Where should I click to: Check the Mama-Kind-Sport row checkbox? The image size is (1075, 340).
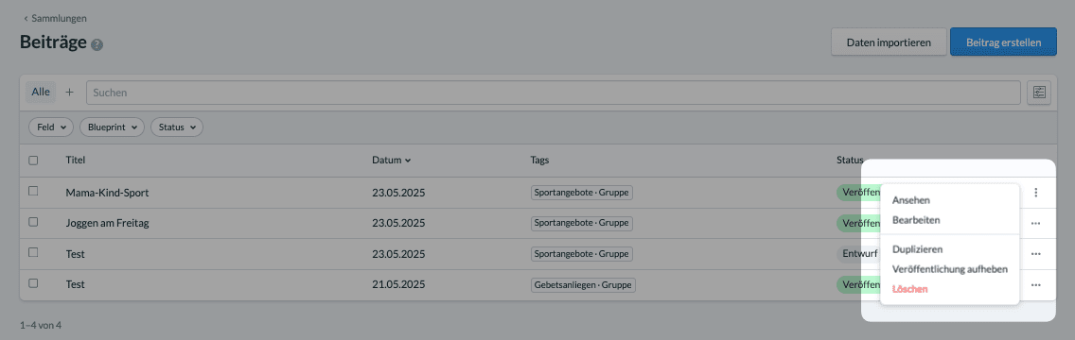[33, 192]
